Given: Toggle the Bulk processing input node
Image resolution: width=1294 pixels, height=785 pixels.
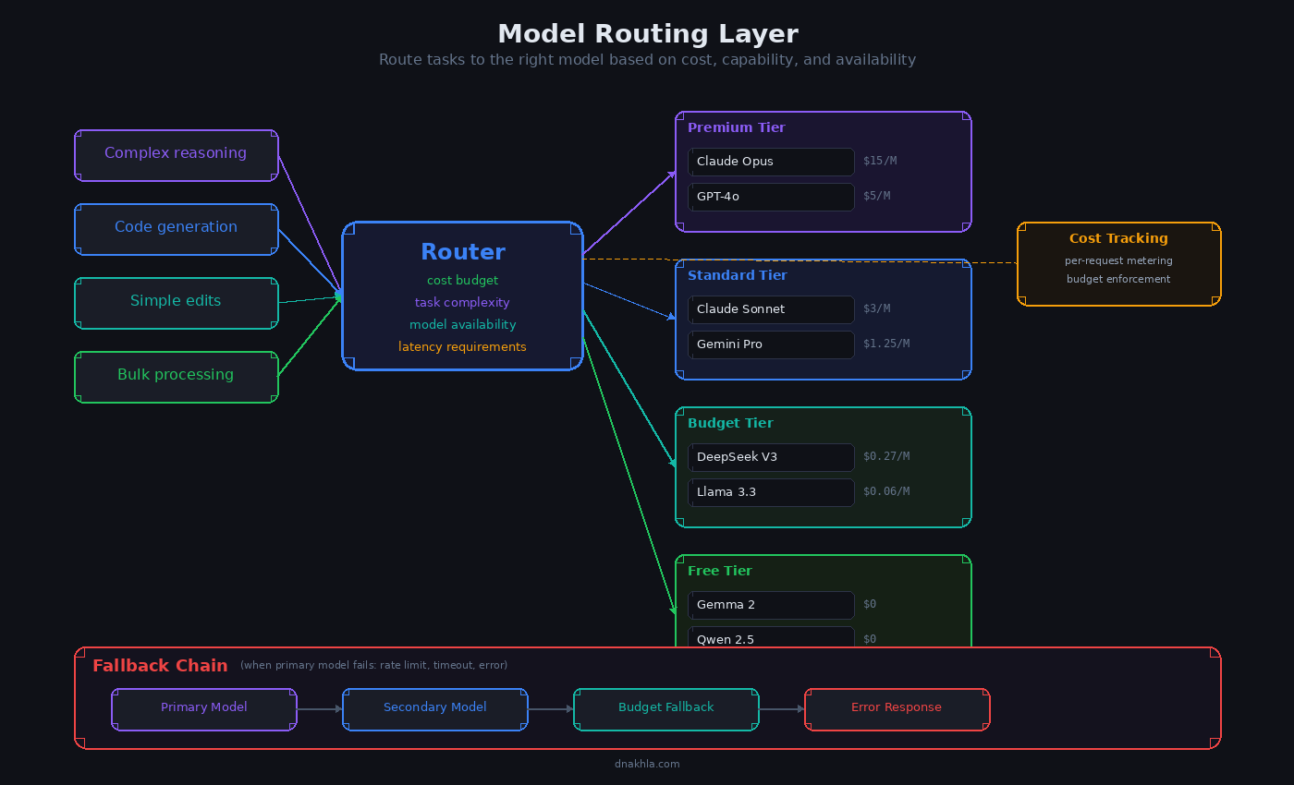Looking at the screenshot, I should 176,375.
